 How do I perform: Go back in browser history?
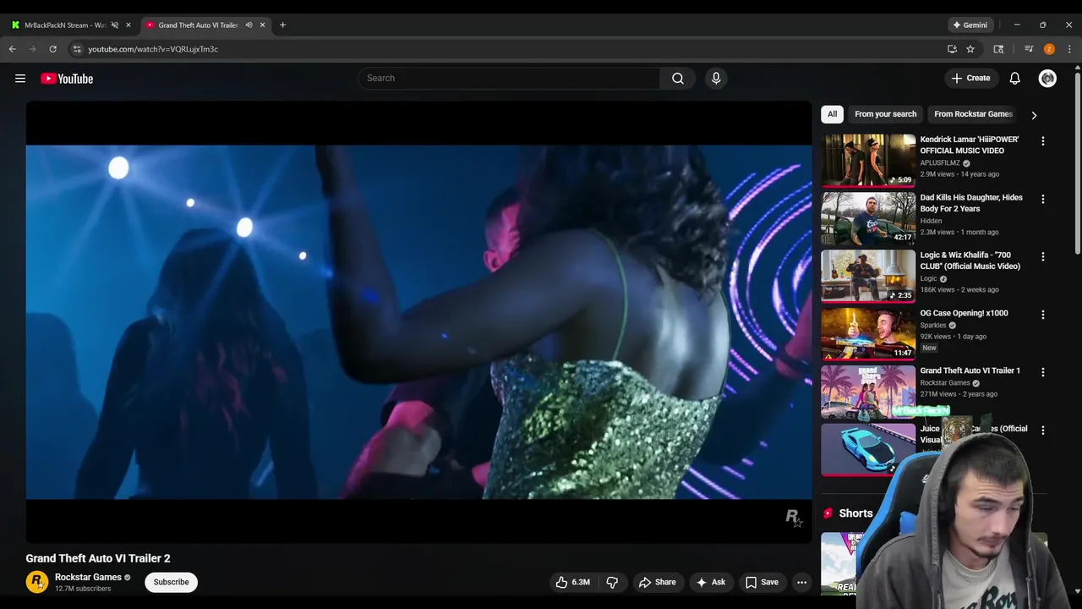[13, 49]
